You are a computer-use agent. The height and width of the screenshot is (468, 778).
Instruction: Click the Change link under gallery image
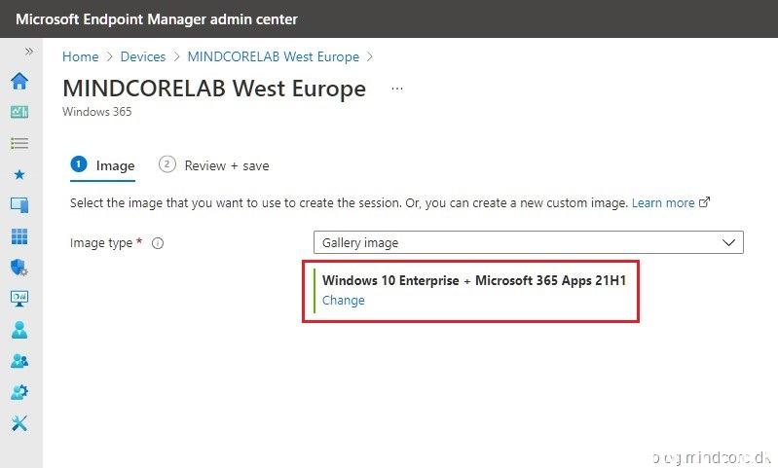point(344,301)
